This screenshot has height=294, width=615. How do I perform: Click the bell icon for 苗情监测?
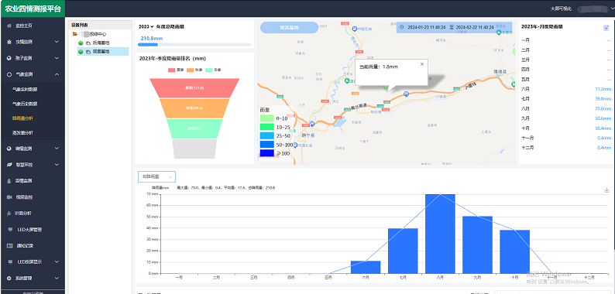(x=9, y=181)
